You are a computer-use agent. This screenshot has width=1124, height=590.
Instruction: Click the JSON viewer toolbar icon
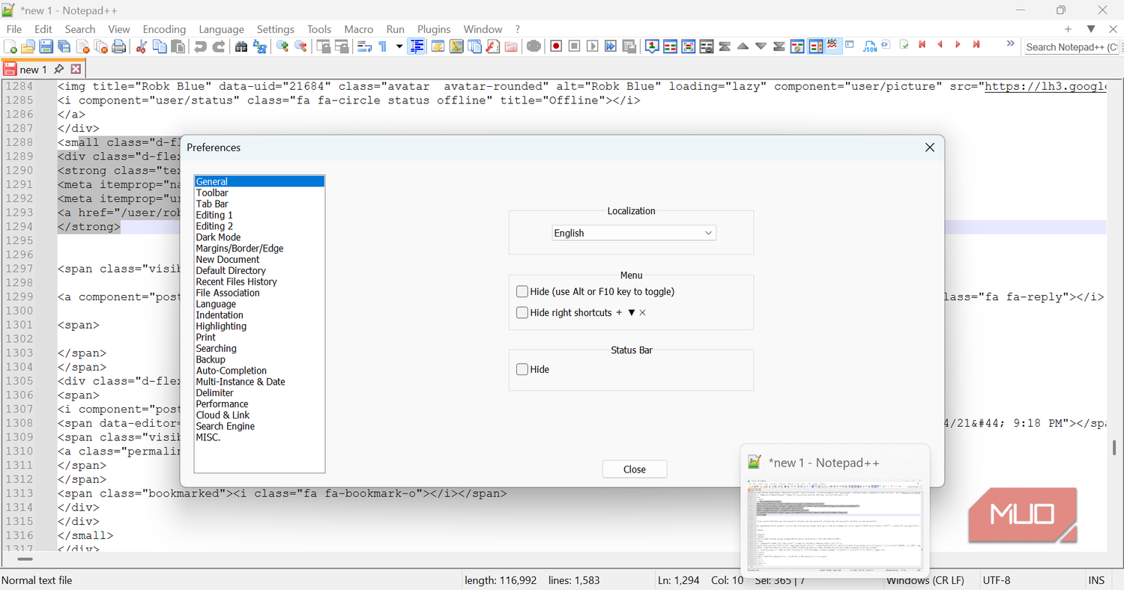869,46
